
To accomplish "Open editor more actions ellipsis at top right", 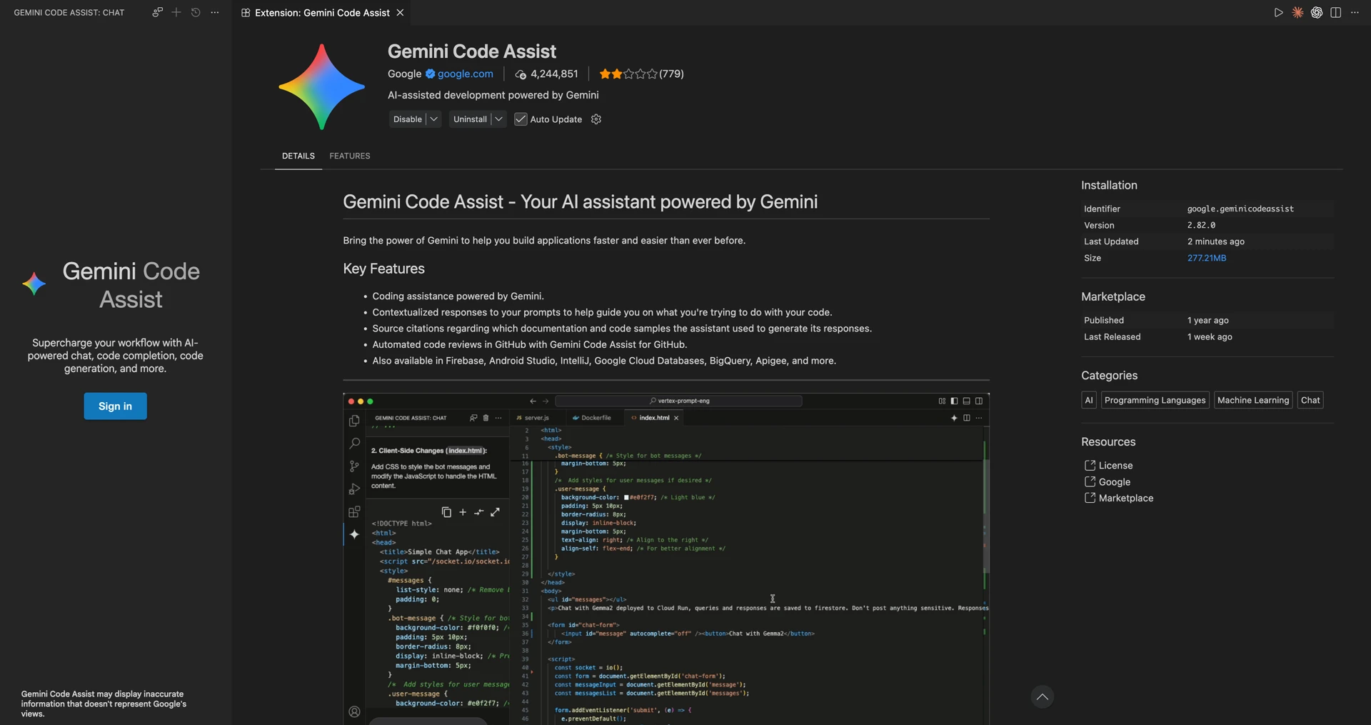I will tap(1355, 12).
